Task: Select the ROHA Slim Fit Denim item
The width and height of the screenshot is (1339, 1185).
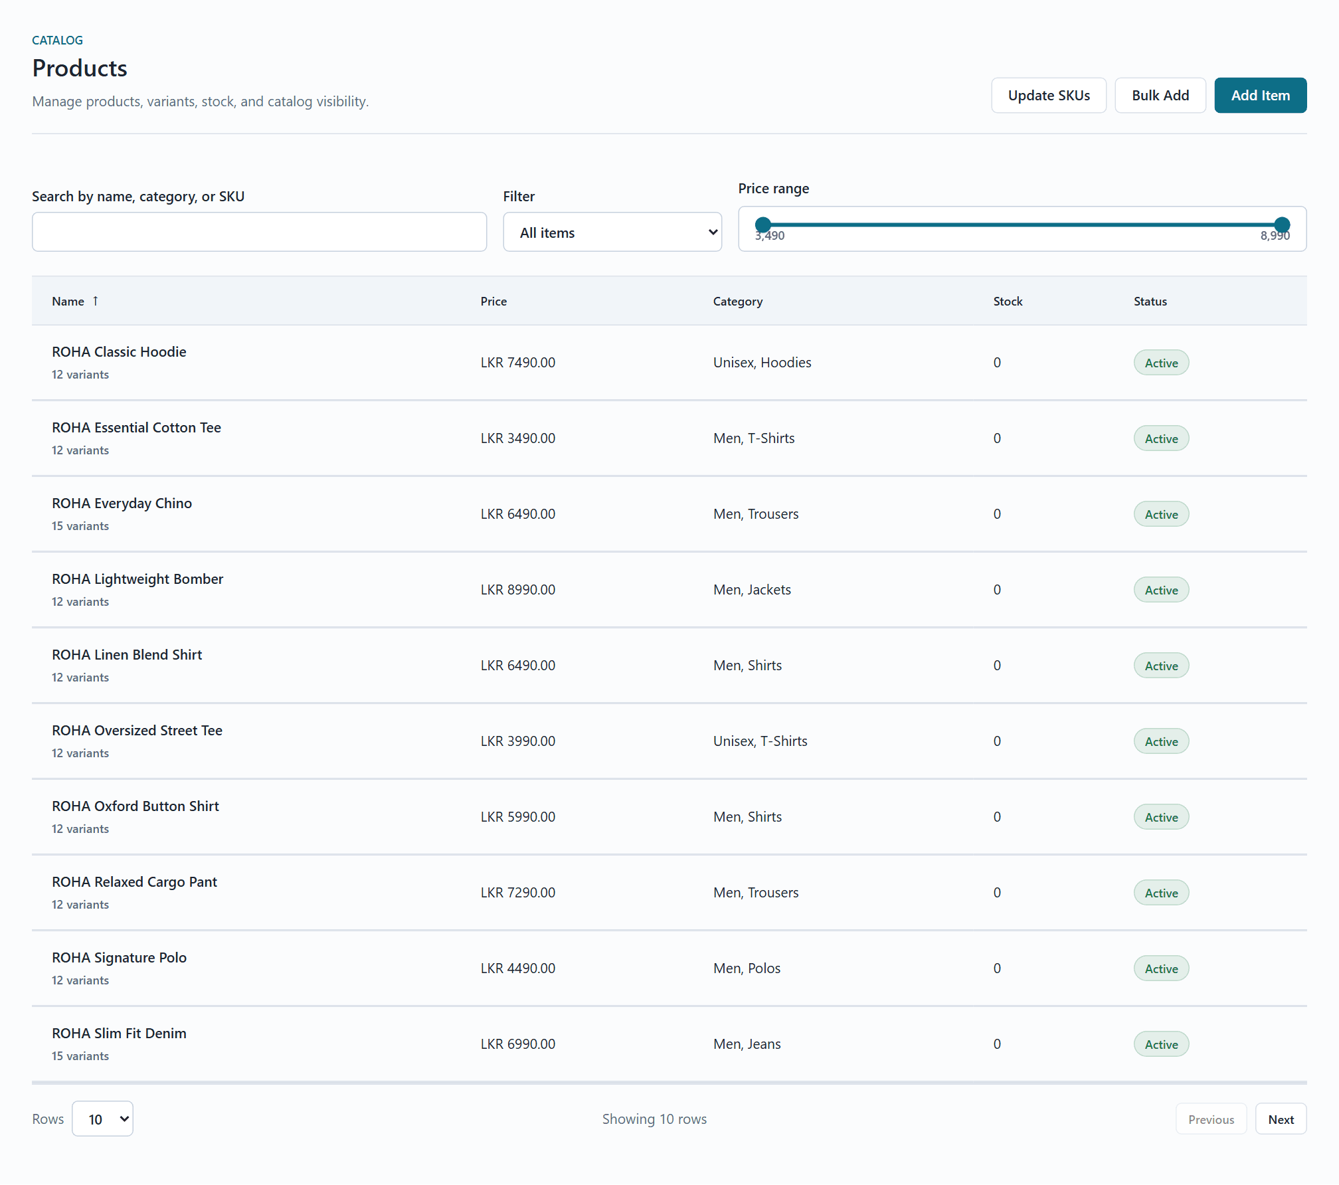Action: click(119, 1033)
